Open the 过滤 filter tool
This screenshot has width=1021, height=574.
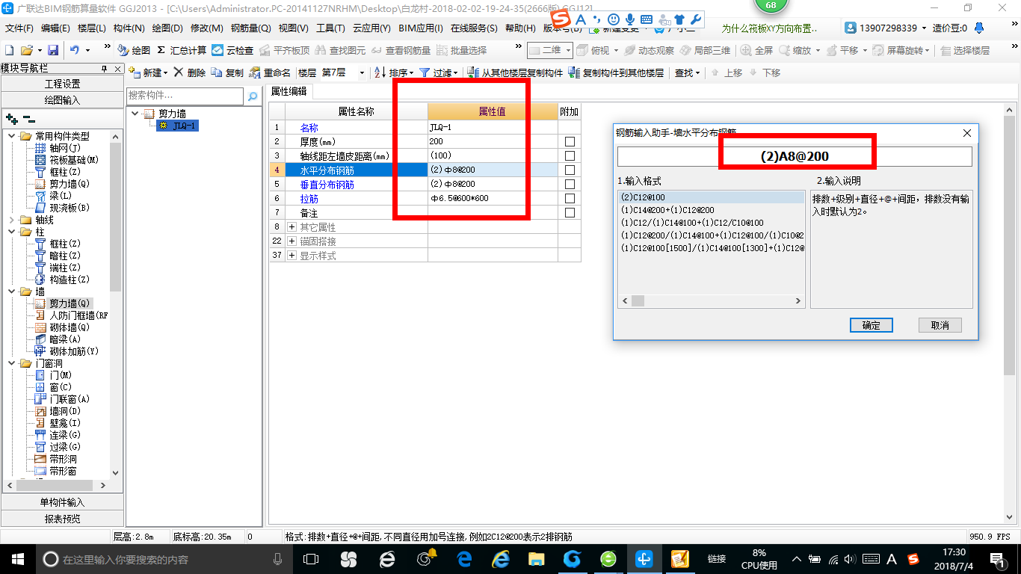click(x=439, y=72)
